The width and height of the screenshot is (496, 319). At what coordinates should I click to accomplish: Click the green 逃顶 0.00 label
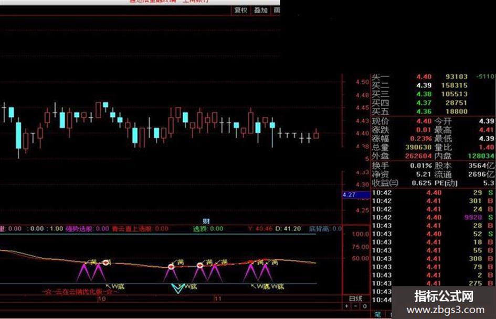click(x=208, y=228)
